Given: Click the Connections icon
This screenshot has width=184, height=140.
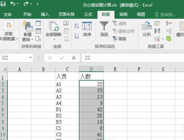Looking at the screenshot, I should 66,23.
